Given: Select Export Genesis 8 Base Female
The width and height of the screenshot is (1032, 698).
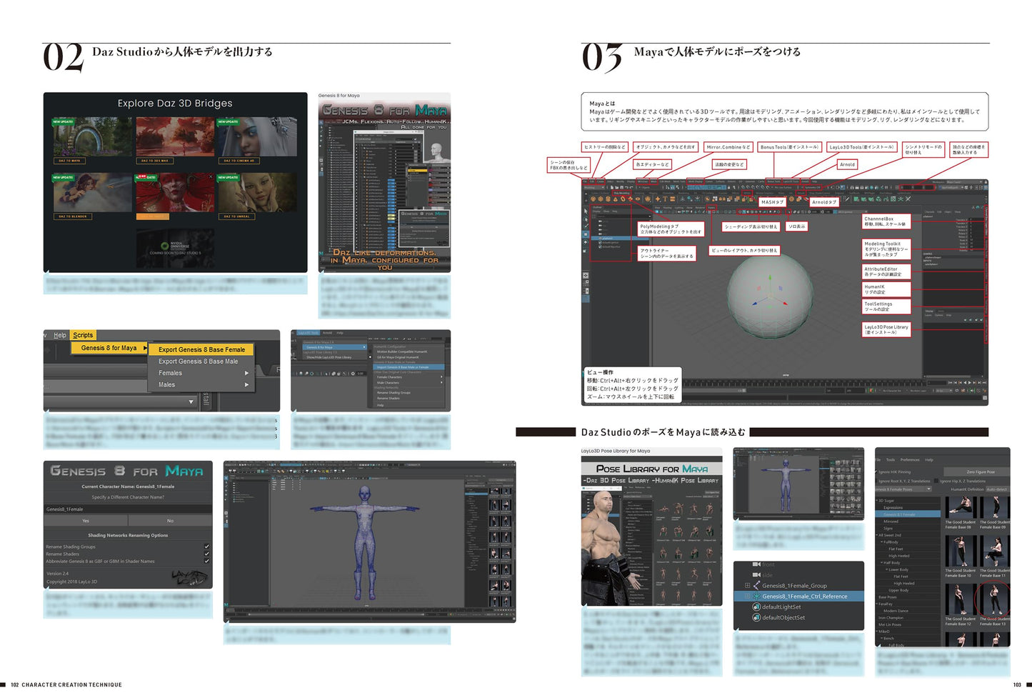Looking at the screenshot, I should (x=201, y=349).
